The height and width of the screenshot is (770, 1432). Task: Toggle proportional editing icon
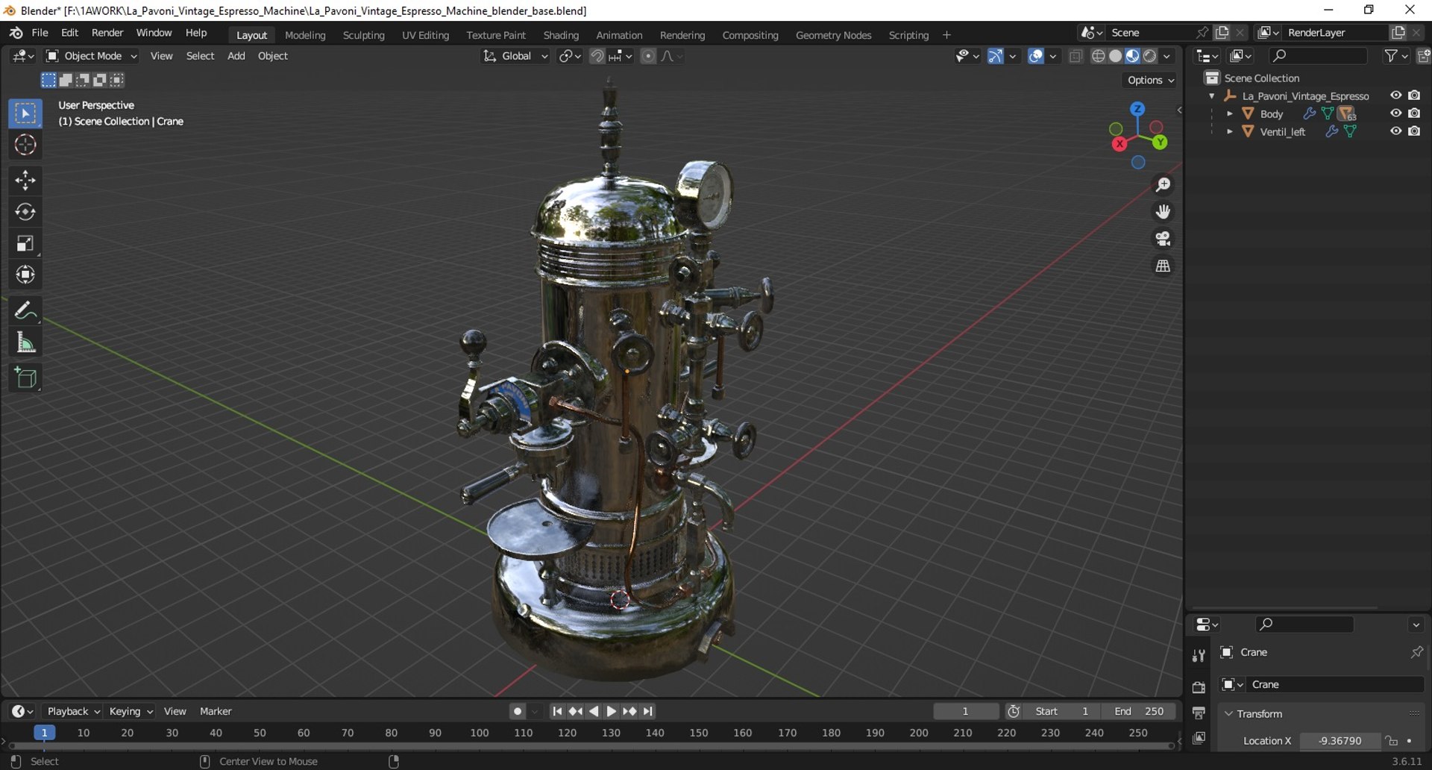tap(648, 56)
